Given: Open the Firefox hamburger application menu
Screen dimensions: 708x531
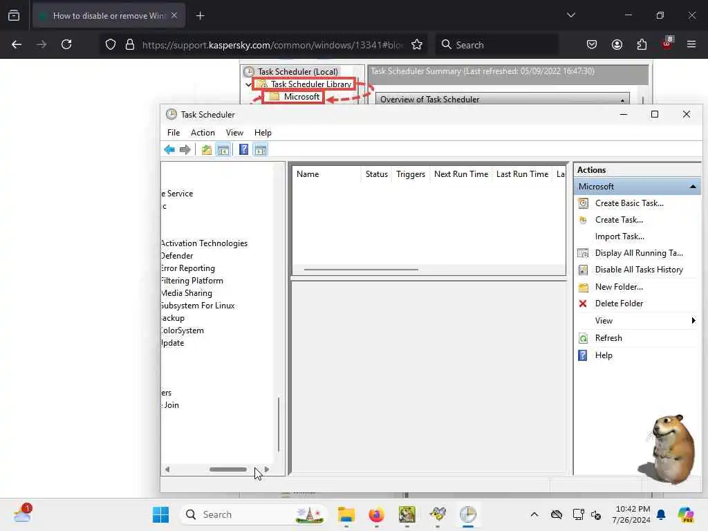Looking at the screenshot, I should pos(691,44).
